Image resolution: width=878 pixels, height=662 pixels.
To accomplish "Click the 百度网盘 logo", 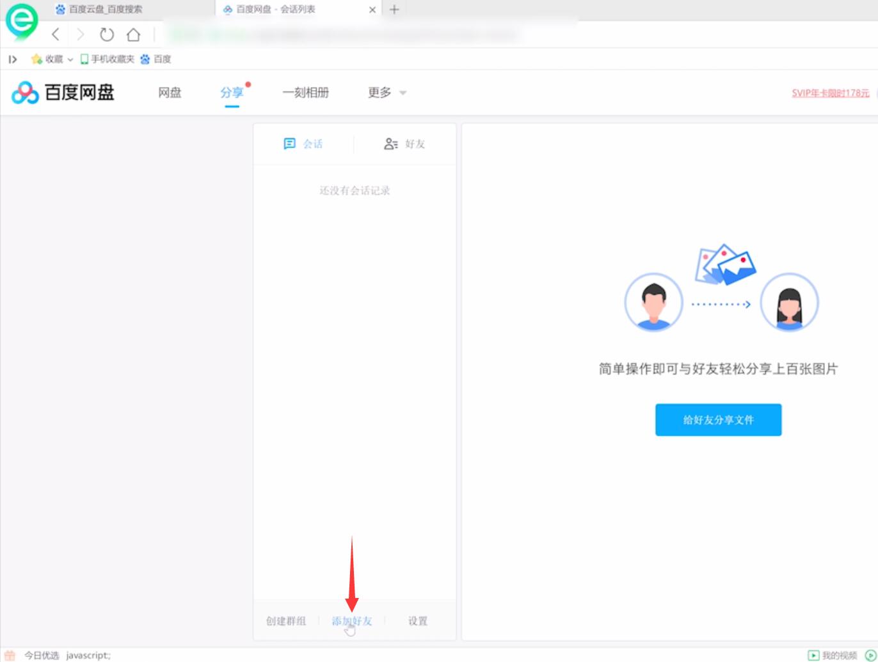I will click(x=63, y=93).
